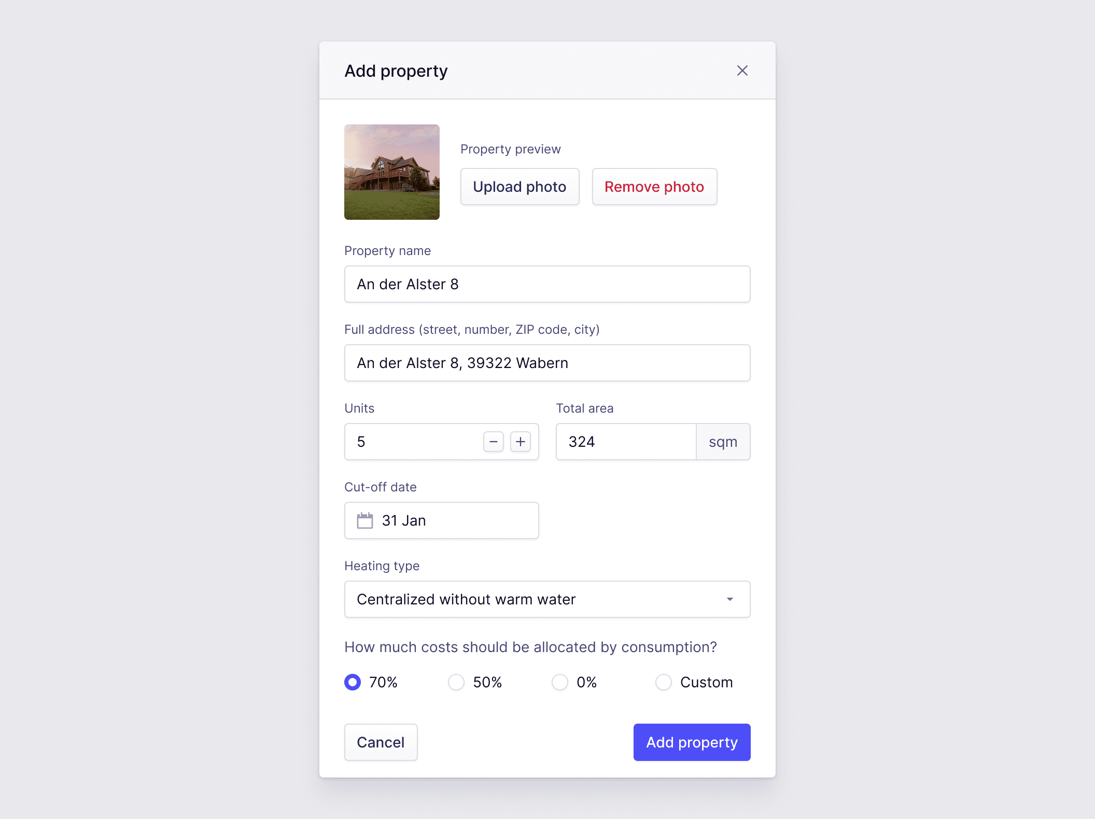Increase Units using the plus icon
The width and height of the screenshot is (1095, 819).
pos(521,442)
